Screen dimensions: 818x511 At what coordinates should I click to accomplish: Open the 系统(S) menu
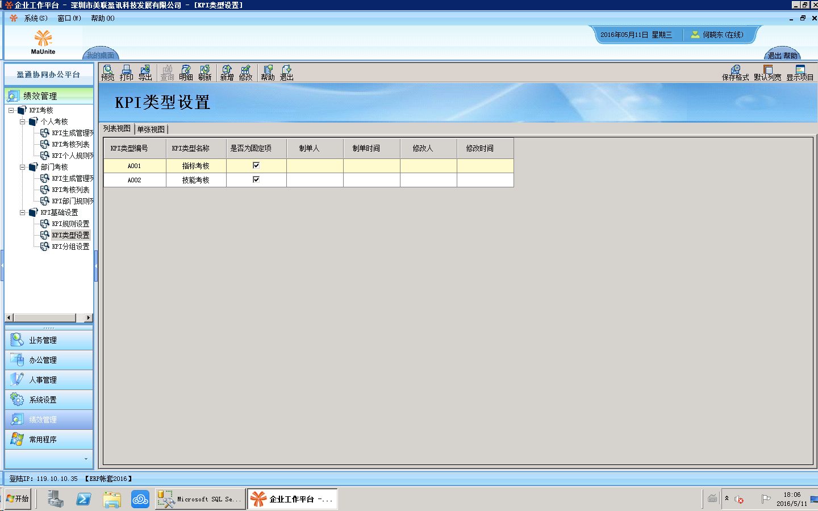pyautogui.click(x=36, y=18)
